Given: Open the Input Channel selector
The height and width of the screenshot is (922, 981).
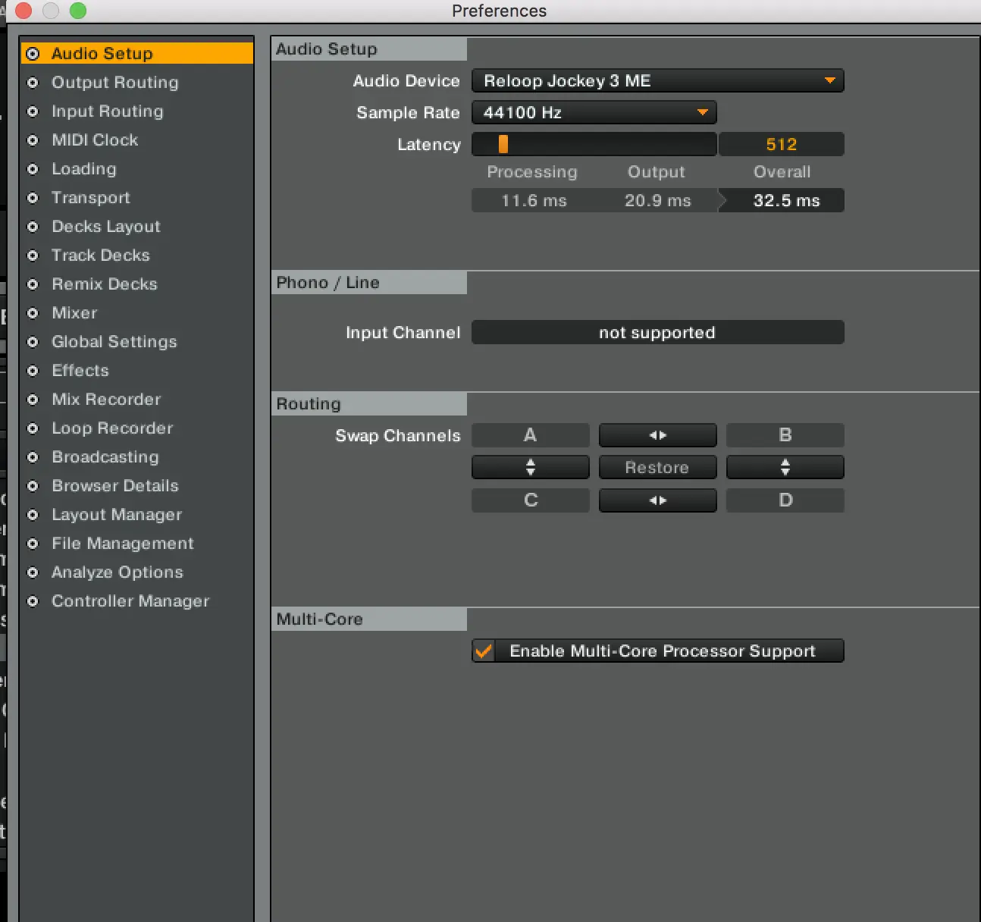Looking at the screenshot, I should [x=657, y=333].
